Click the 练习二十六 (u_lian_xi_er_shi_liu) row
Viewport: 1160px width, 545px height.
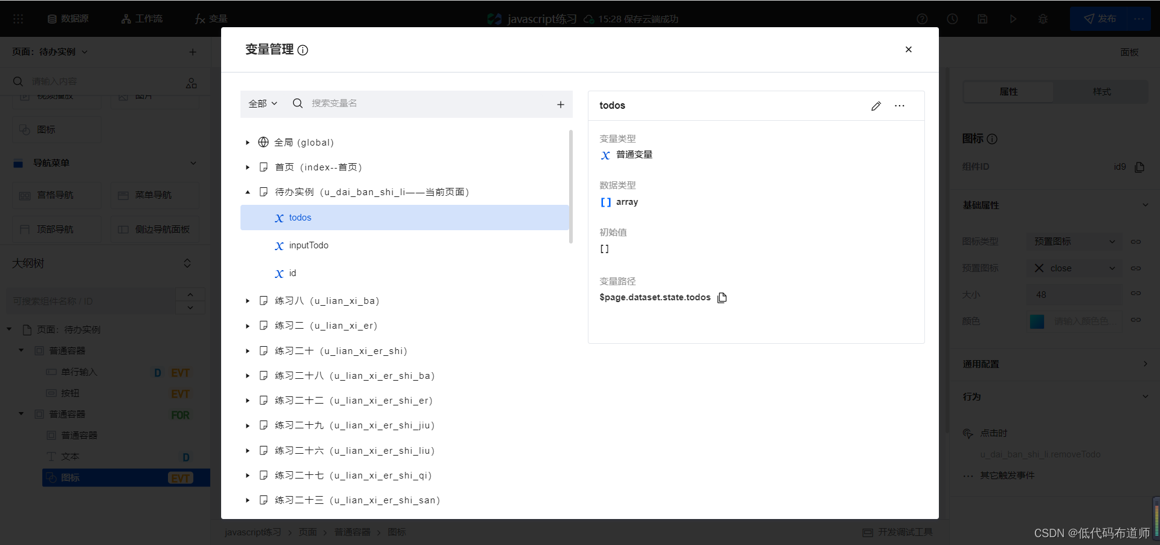[405, 451]
